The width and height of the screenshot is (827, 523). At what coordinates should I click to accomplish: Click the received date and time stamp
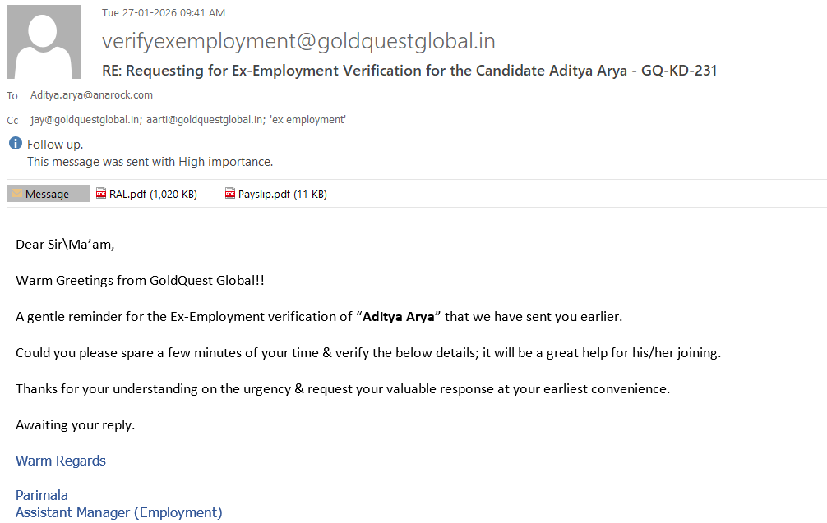pyautogui.click(x=164, y=12)
